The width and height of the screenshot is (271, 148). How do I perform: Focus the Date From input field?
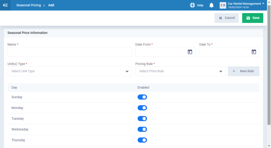(165, 52)
